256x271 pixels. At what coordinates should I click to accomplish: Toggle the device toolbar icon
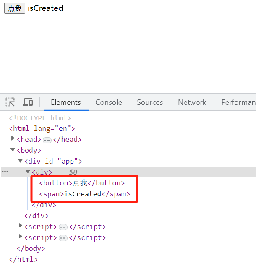[28, 102]
